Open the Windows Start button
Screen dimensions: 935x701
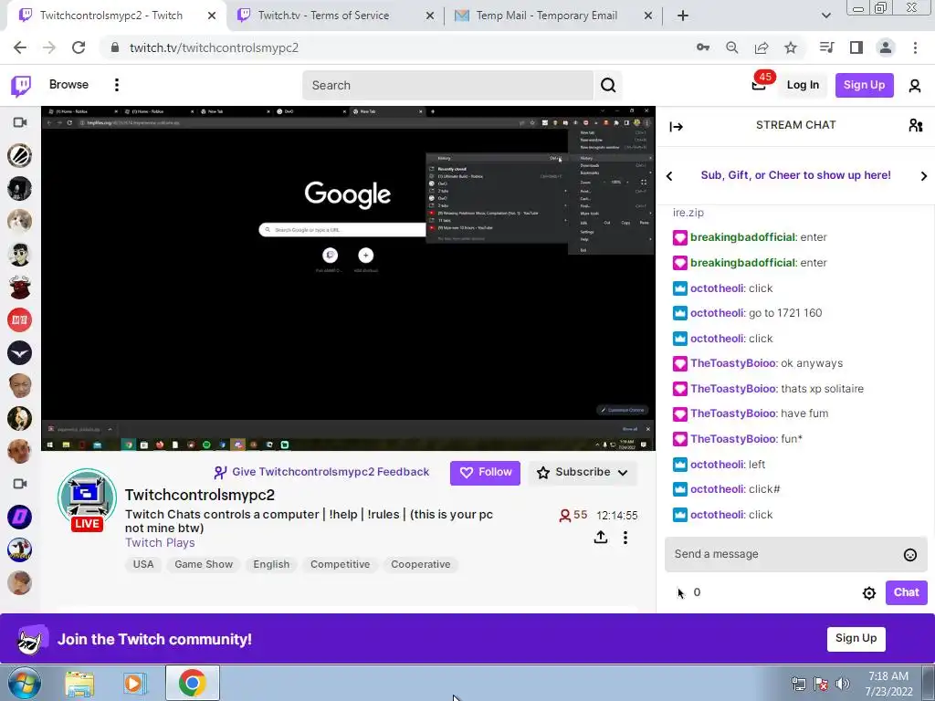25,684
